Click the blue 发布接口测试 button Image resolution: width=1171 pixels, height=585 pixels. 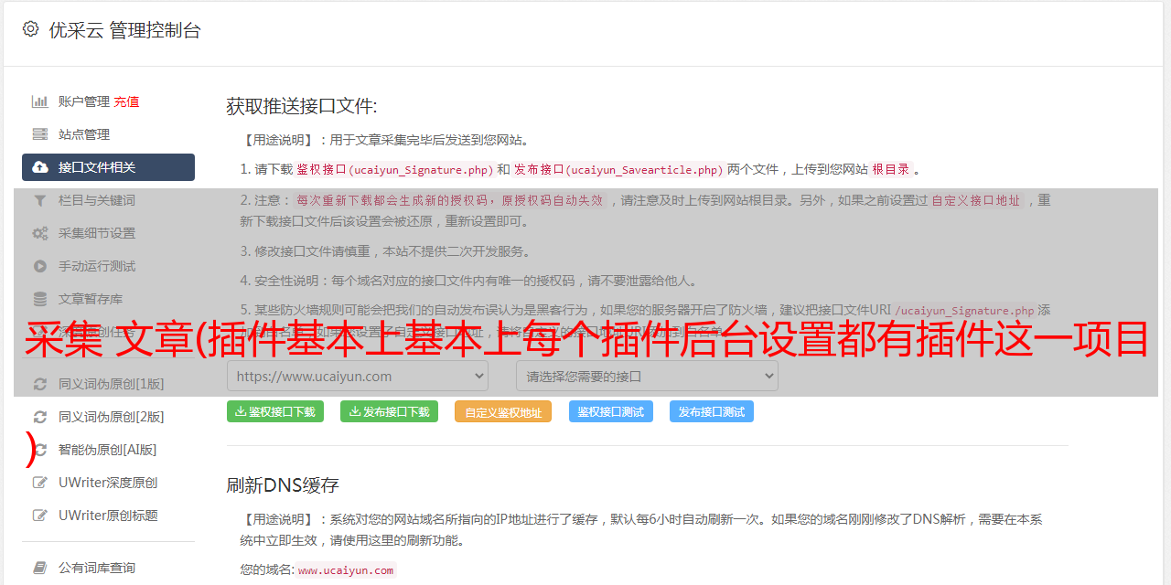(x=712, y=411)
